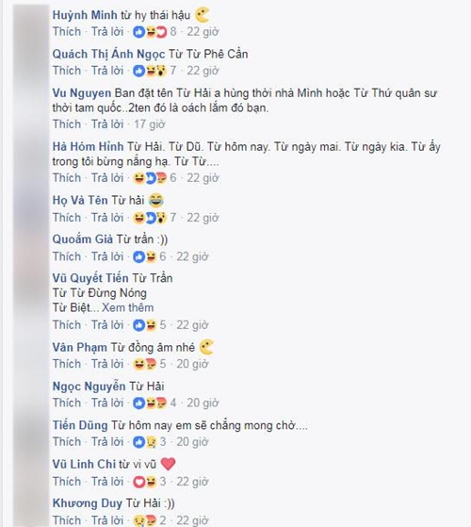Viewport: 471px width, 527px height.
Task: Open Hà Hóm Hỉnh's profile name
Action: coord(88,146)
